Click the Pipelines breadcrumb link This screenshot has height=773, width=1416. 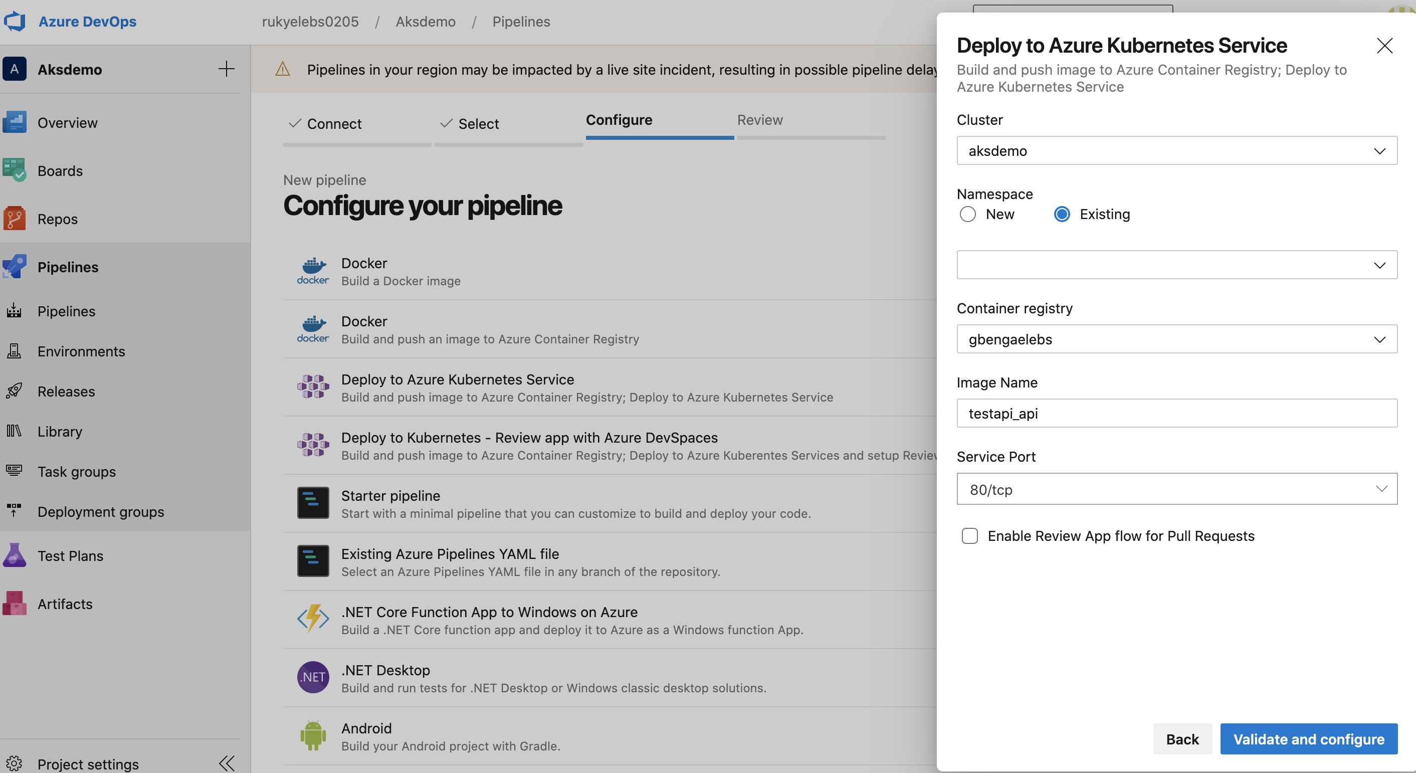521,22
